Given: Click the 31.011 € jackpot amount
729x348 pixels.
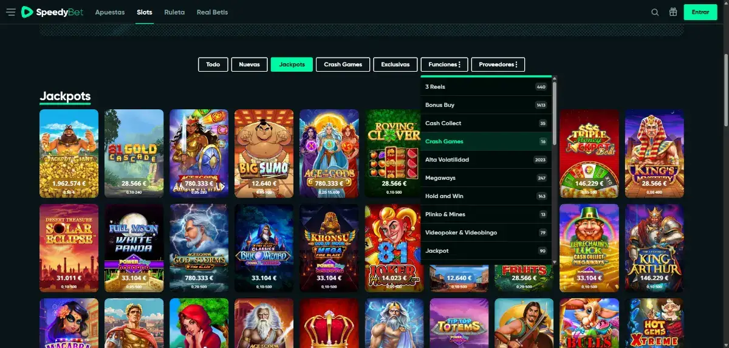Looking at the screenshot, I should [x=69, y=278].
